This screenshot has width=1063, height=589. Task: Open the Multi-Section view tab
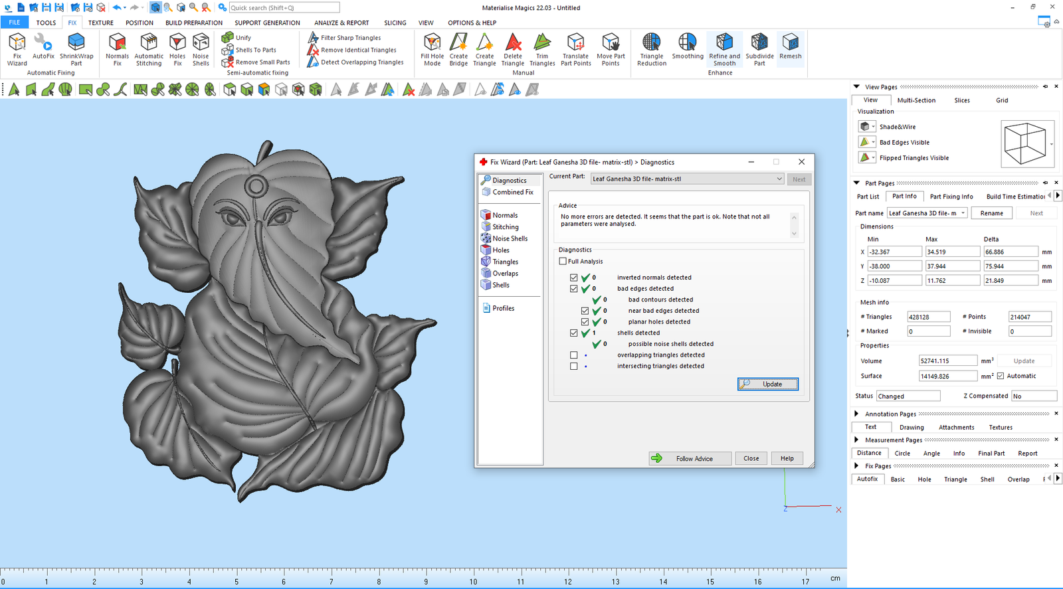pyautogui.click(x=916, y=100)
